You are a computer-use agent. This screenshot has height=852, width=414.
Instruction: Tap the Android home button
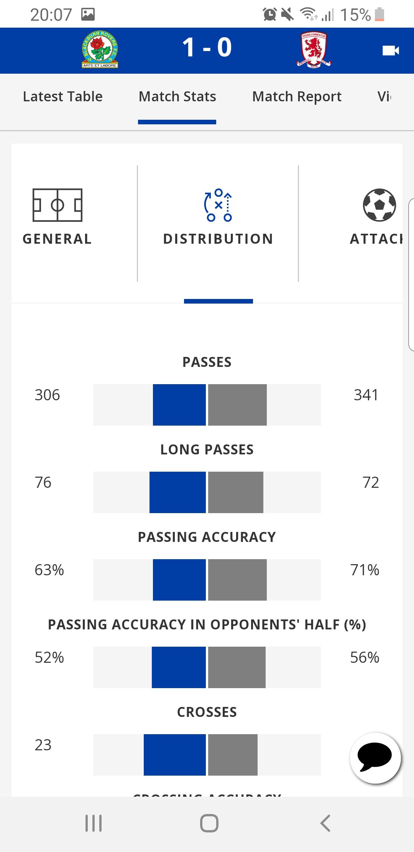209,823
